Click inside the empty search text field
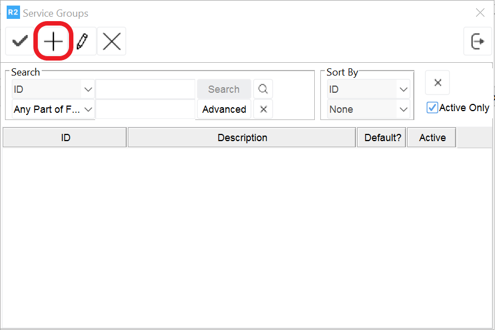Image resolution: width=495 pixels, height=330 pixels. click(145, 89)
